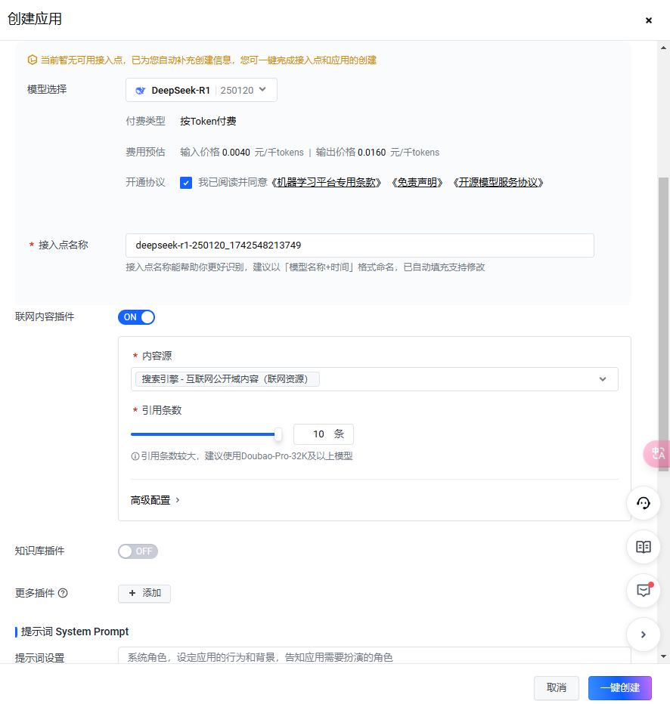Click the help icon beside 更多插件

(x=63, y=593)
